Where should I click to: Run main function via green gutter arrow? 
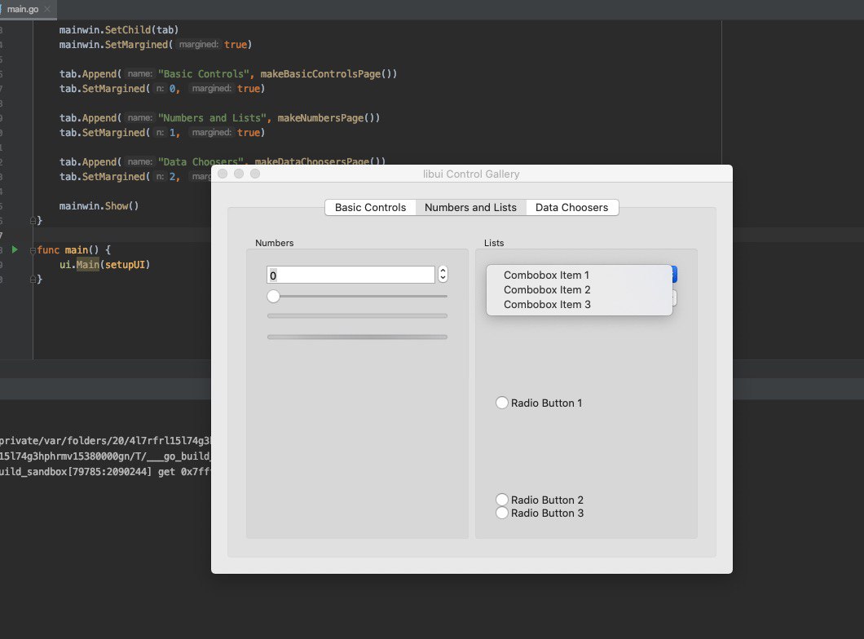tap(15, 249)
